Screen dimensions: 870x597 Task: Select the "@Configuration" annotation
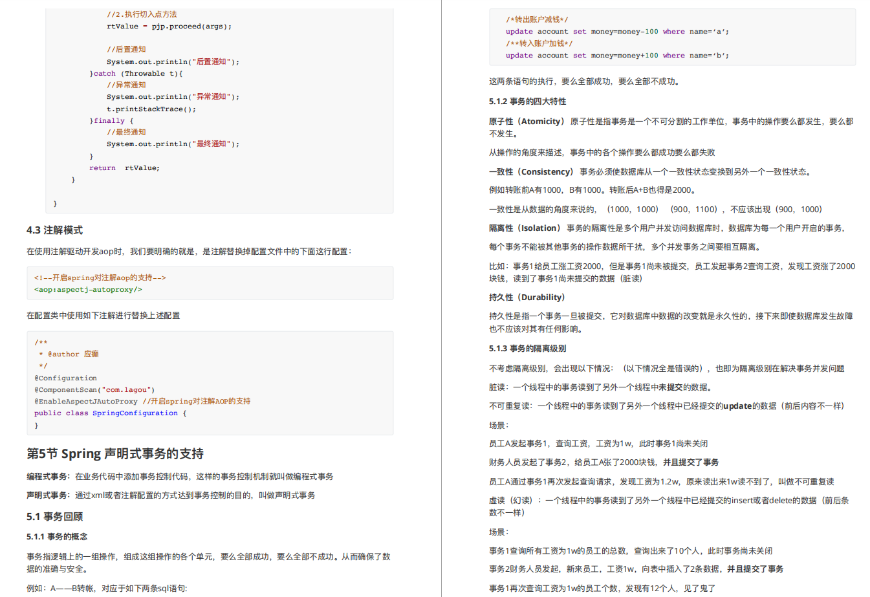(65, 378)
